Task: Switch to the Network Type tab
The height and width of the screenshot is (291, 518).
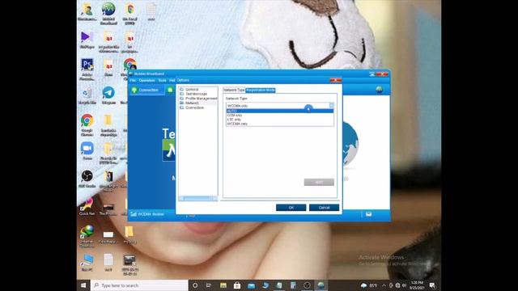Action: coord(234,90)
